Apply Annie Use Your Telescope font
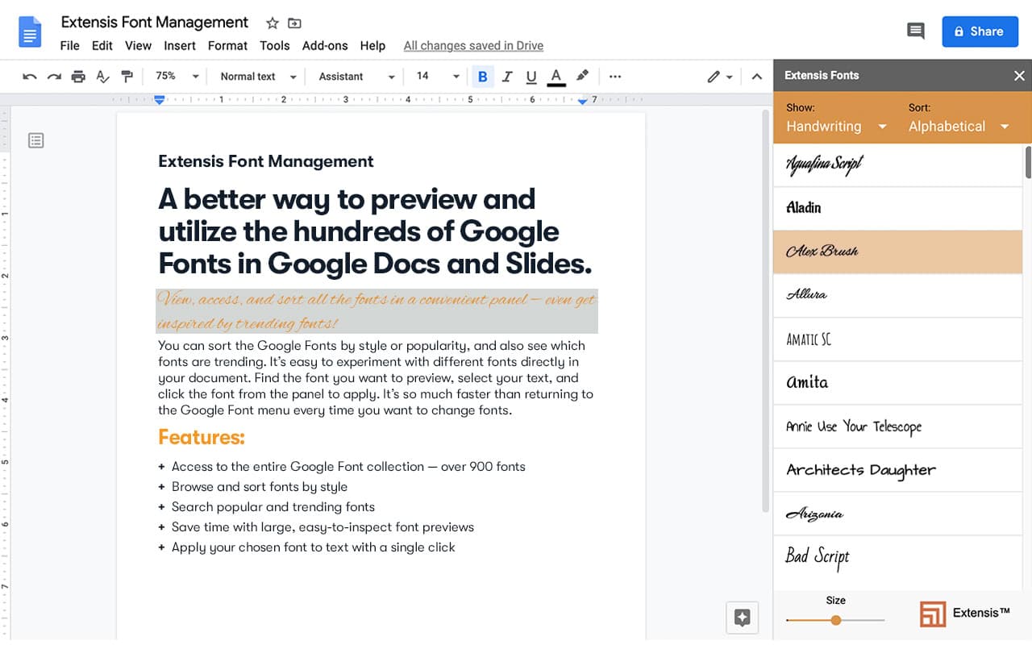The image size is (1032, 645). tap(897, 427)
